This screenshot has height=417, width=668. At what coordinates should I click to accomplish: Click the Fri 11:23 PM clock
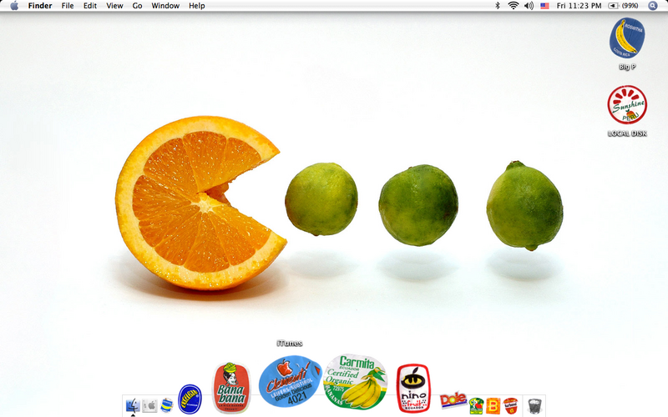point(579,6)
